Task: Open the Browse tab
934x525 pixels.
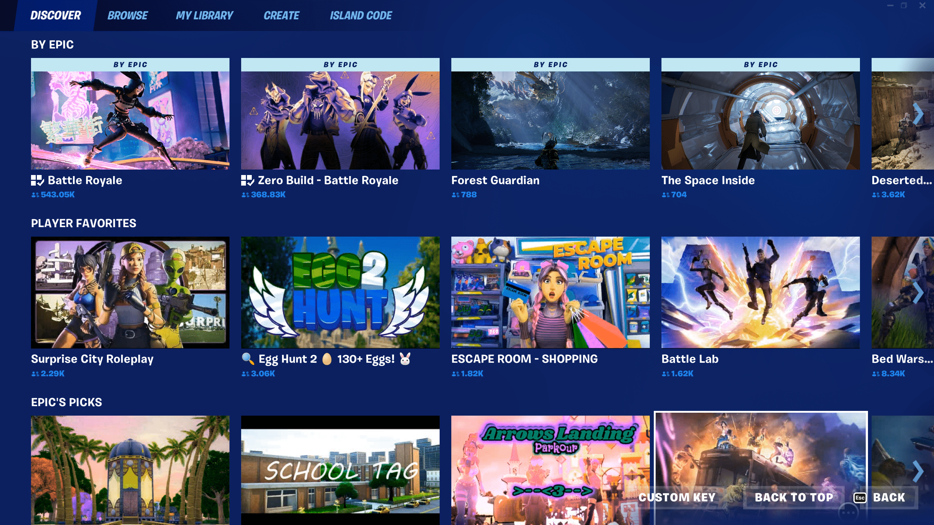Action: tap(128, 15)
